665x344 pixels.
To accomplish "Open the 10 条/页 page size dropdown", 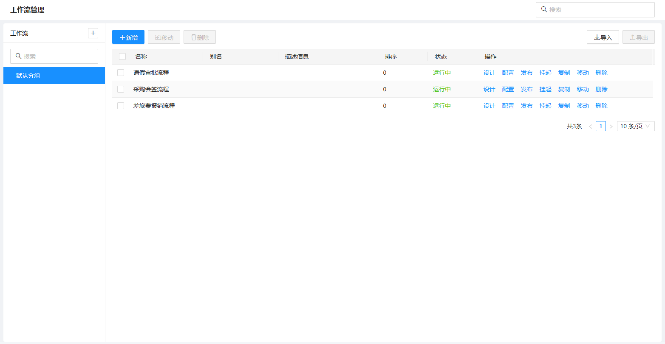I will coord(635,126).
